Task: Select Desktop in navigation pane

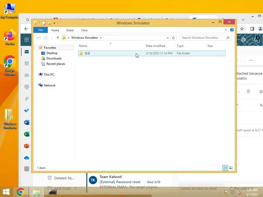Action: coord(52,53)
